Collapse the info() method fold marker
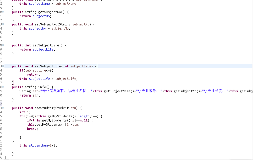253x160 pixels. pos(3,87)
